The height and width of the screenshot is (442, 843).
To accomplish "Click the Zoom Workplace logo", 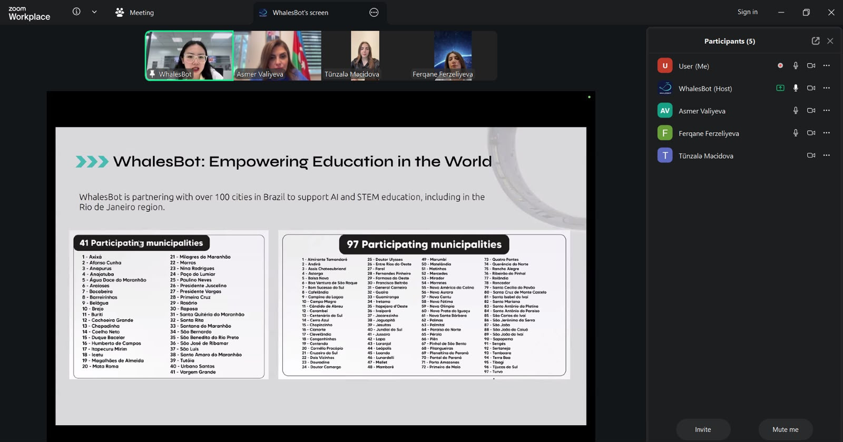I will click(x=29, y=13).
